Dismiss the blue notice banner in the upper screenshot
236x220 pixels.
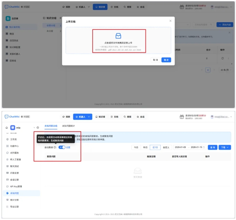229,33
